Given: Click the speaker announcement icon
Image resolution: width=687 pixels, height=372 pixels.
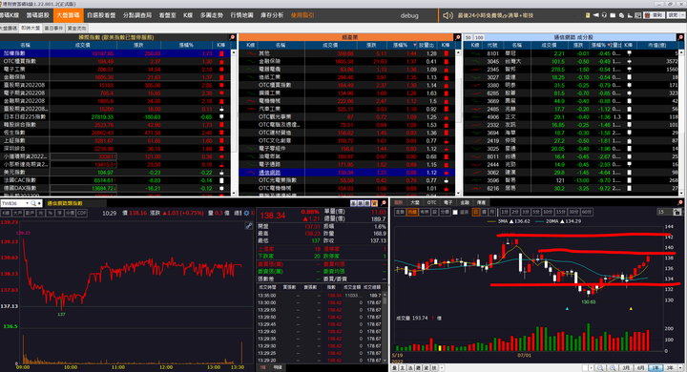Looking at the screenshot, I should tap(448, 15).
